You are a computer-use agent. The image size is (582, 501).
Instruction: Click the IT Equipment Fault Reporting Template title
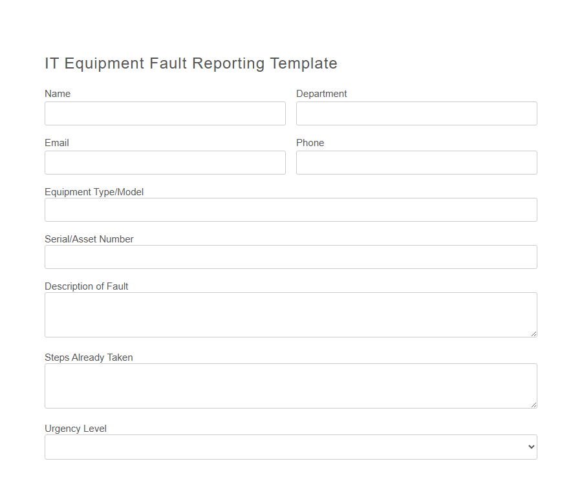191,63
